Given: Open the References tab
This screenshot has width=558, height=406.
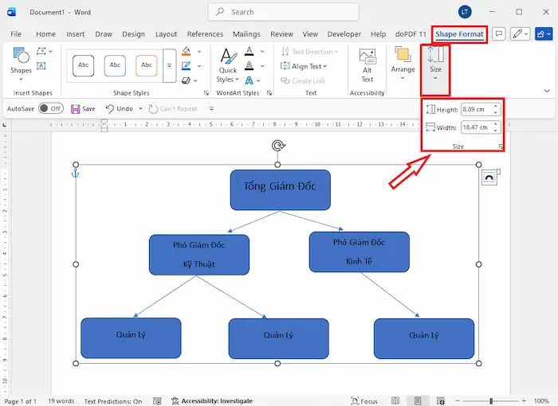Looking at the screenshot, I should [205, 34].
